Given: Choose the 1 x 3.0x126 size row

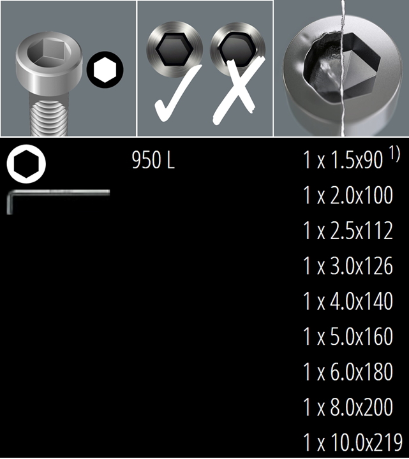Looking at the screenshot, I should coord(348,266).
